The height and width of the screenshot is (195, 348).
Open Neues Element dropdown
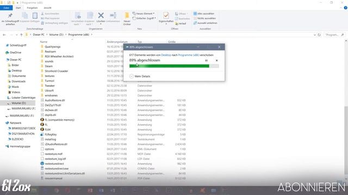point(144,14)
